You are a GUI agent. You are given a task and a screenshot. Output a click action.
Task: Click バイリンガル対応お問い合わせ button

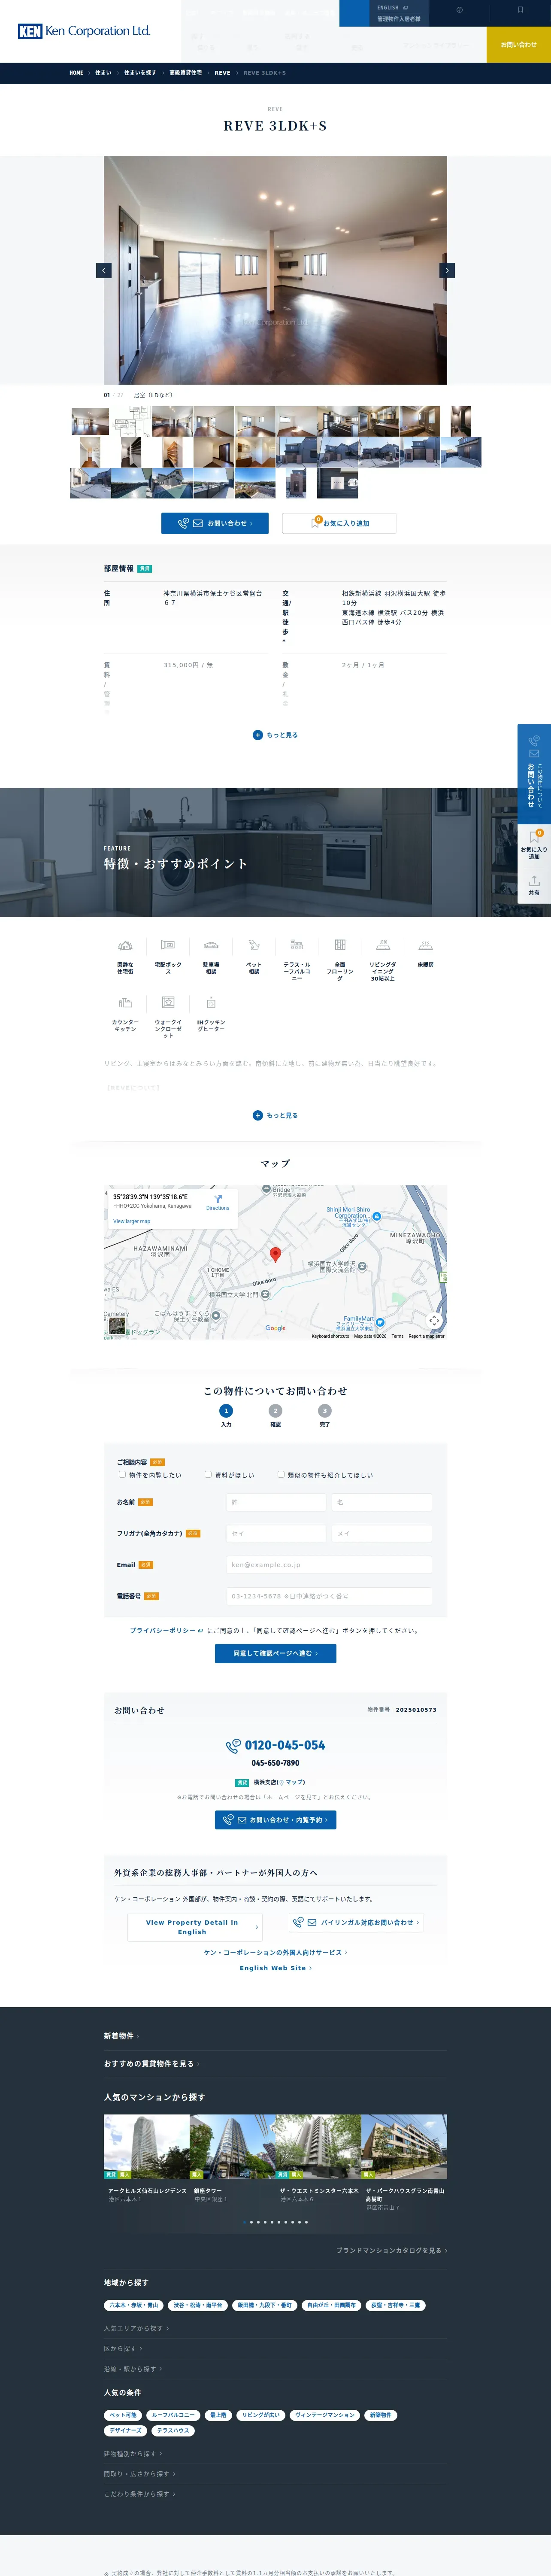[x=356, y=1922]
